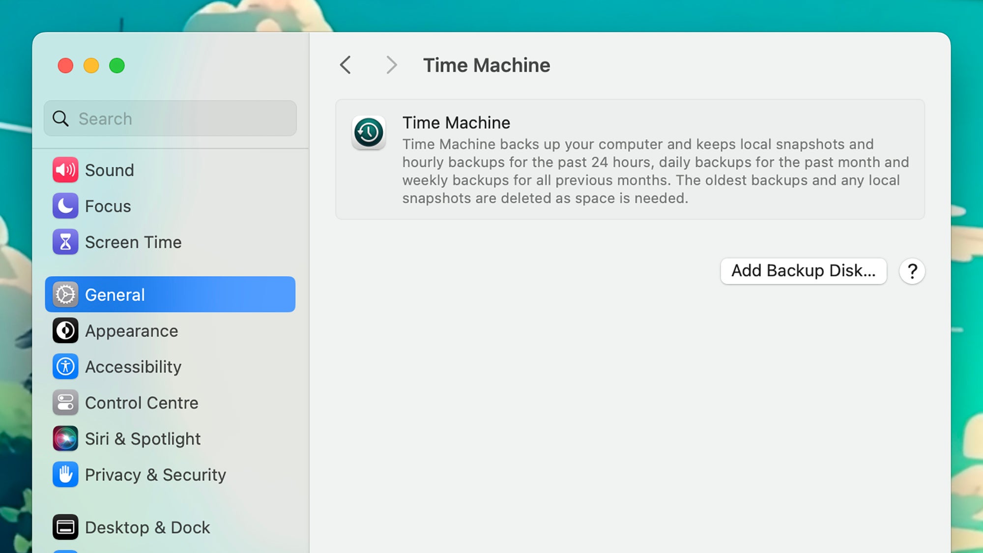Click the Time Machine icon

[x=368, y=132]
